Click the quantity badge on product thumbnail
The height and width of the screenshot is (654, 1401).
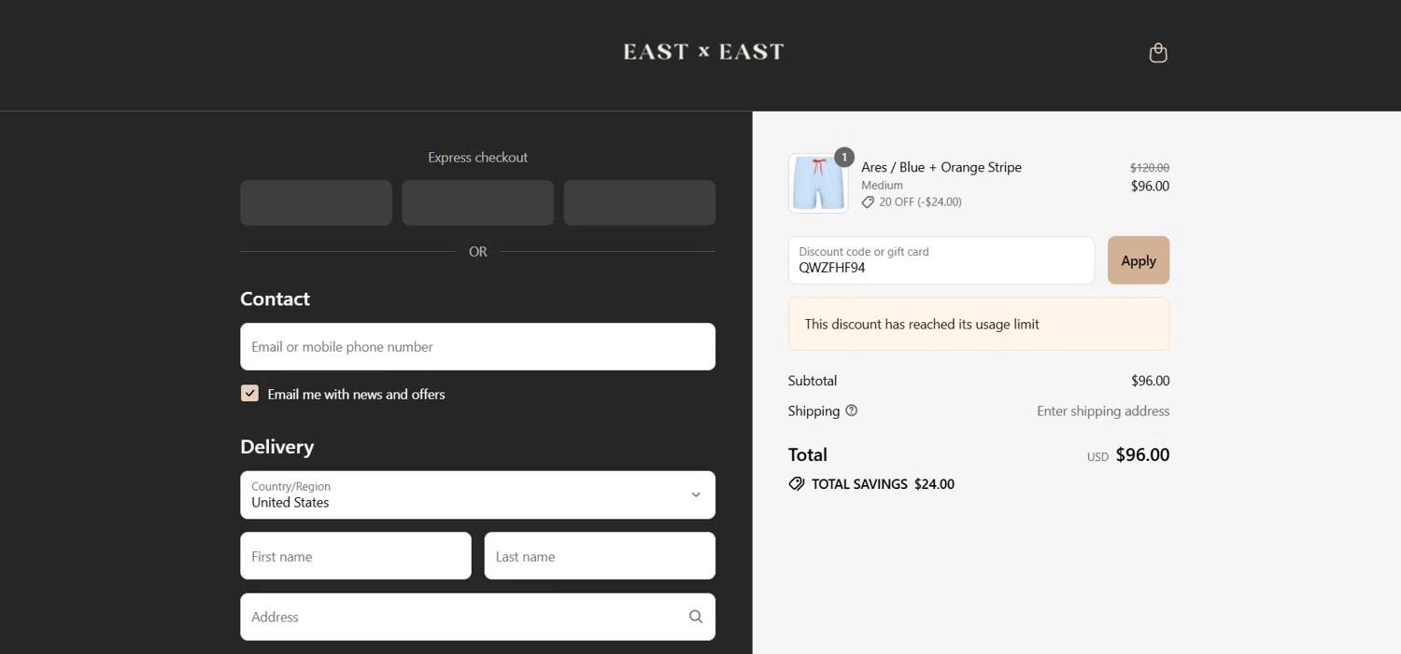click(844, 158)
